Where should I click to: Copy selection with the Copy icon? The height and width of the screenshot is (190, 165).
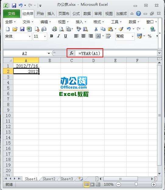pos(103,29)
